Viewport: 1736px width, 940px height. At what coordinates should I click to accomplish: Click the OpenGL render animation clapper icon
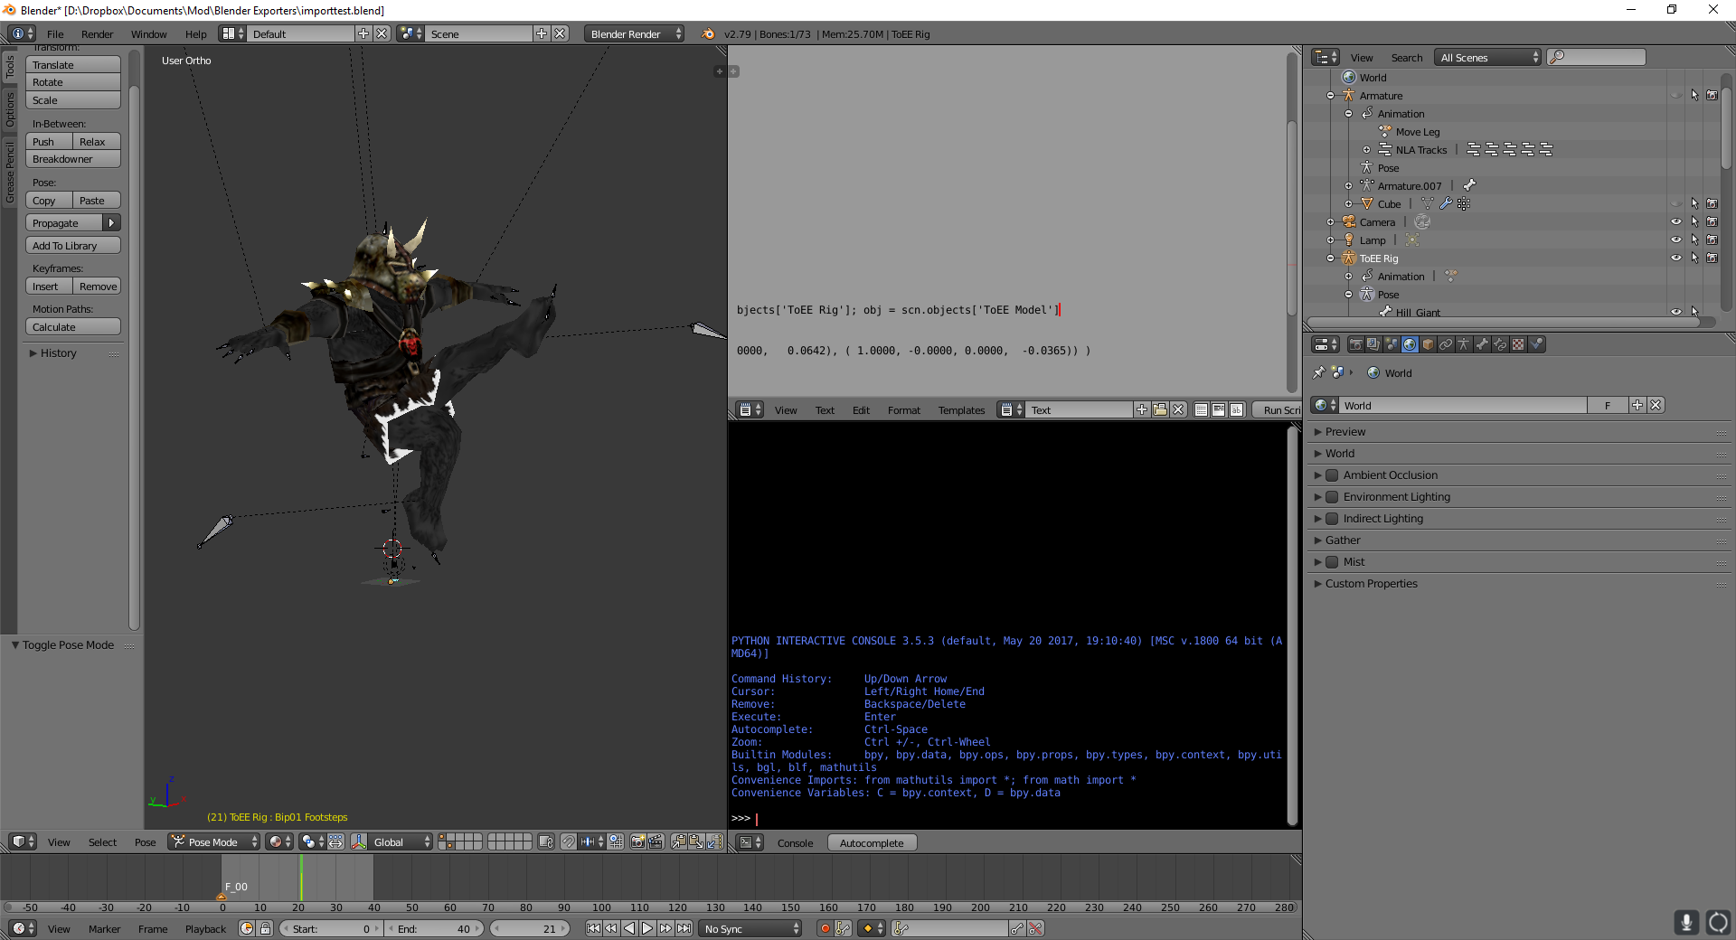click(656, 841)
